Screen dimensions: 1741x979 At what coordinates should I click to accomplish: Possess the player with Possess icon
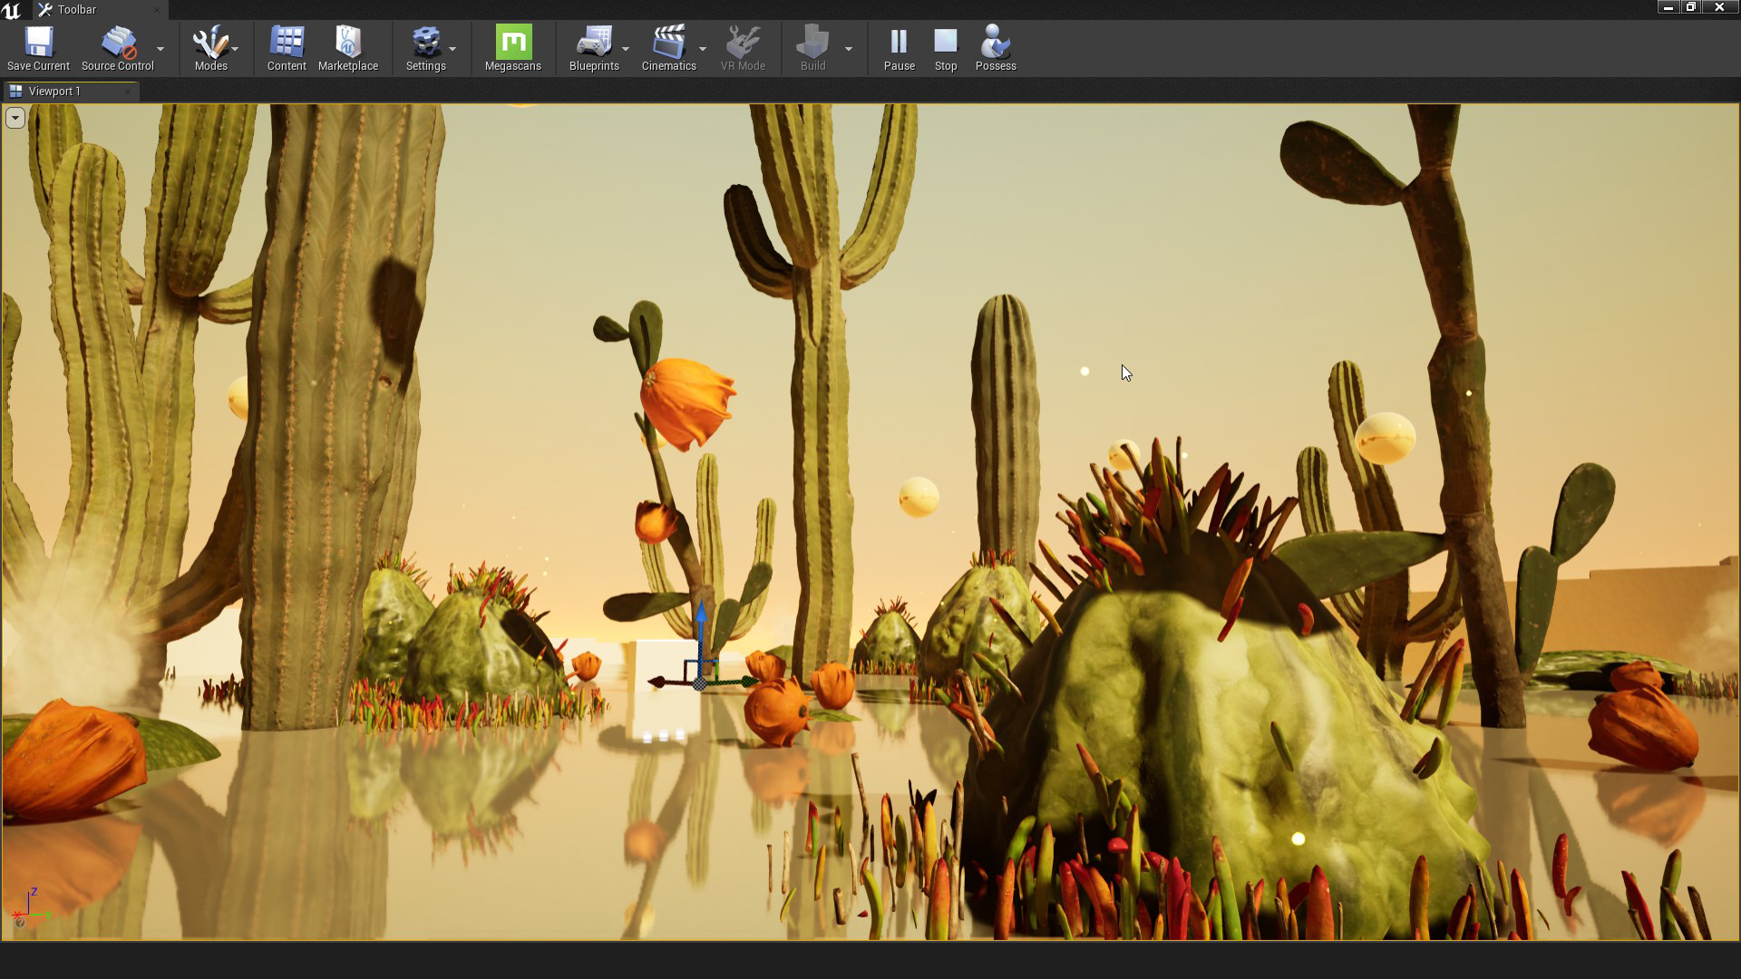point(995,43)
